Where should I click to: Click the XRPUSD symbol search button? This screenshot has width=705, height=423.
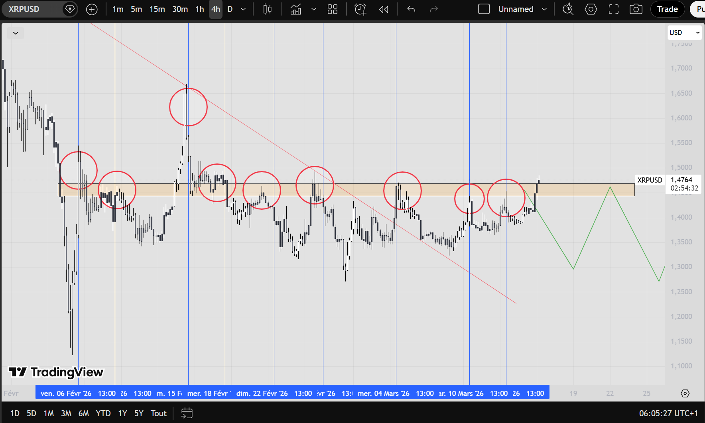(24, 9)
